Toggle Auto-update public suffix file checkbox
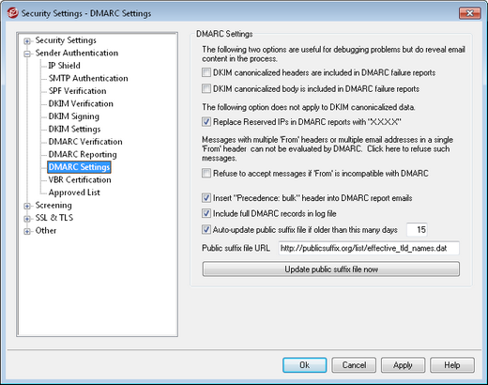488x385 pixels. point(206,230)
